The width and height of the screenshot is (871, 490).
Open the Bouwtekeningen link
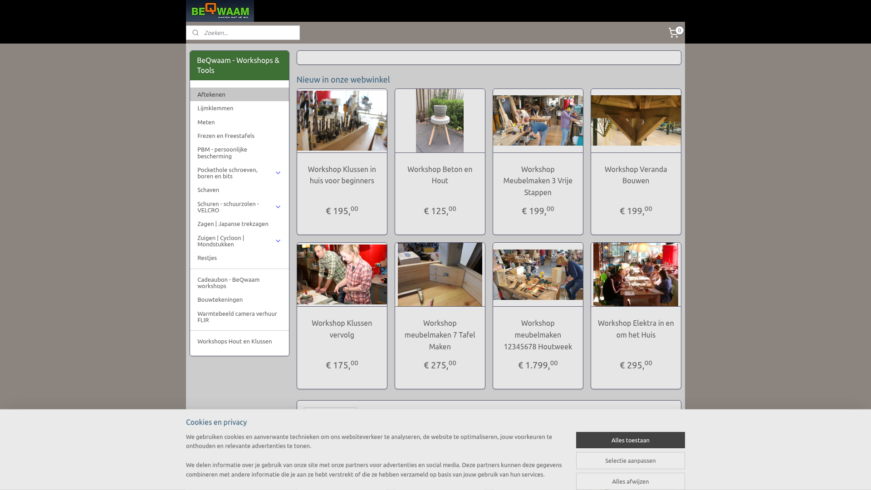coord(240,299)
